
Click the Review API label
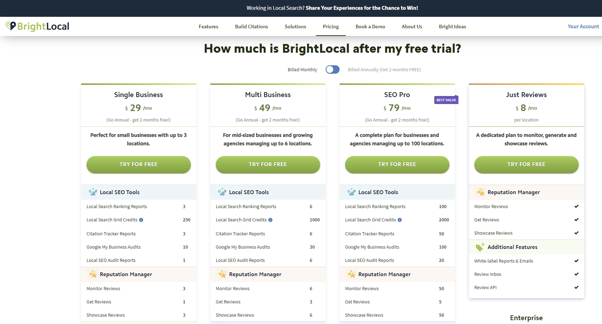pyautogui.click(x=485, y=288)
